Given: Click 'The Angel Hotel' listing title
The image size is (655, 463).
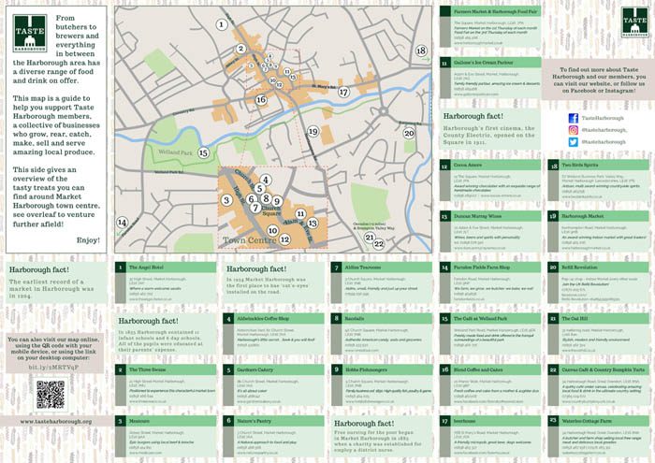Looking at the screenshot, I should click(146, 268).
